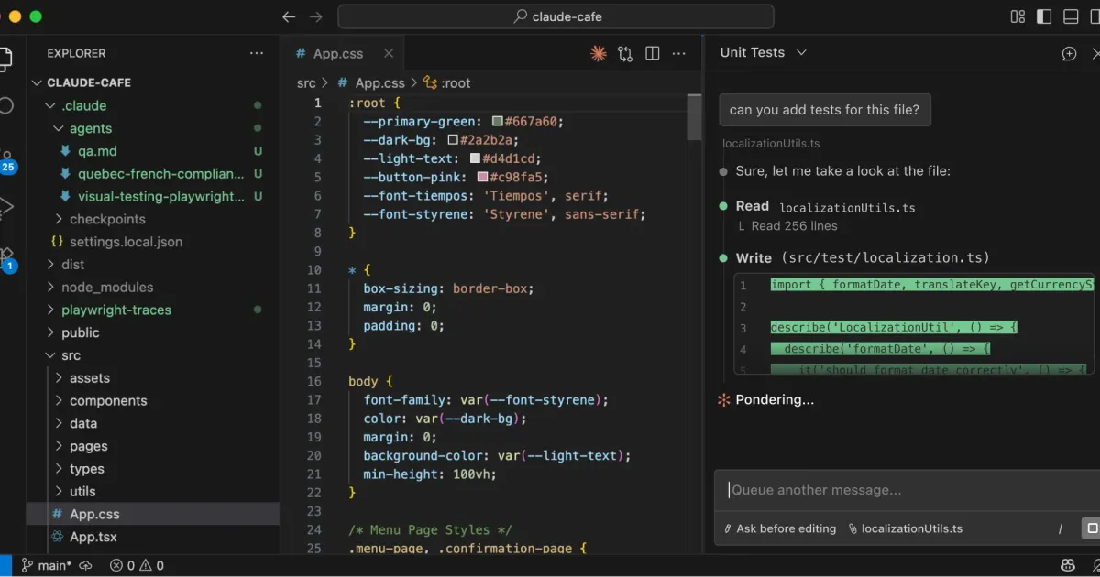
Task: Click the errors and warnings count in the status bar
Action: click(137, 565)
